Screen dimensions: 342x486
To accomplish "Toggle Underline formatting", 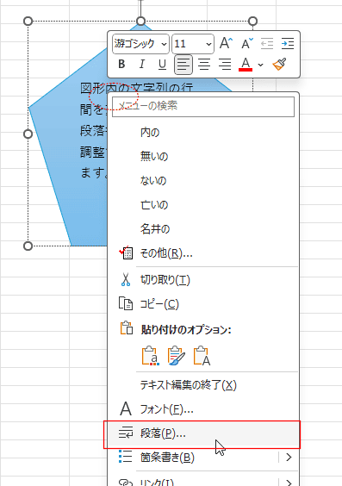I will click(162, 64).
